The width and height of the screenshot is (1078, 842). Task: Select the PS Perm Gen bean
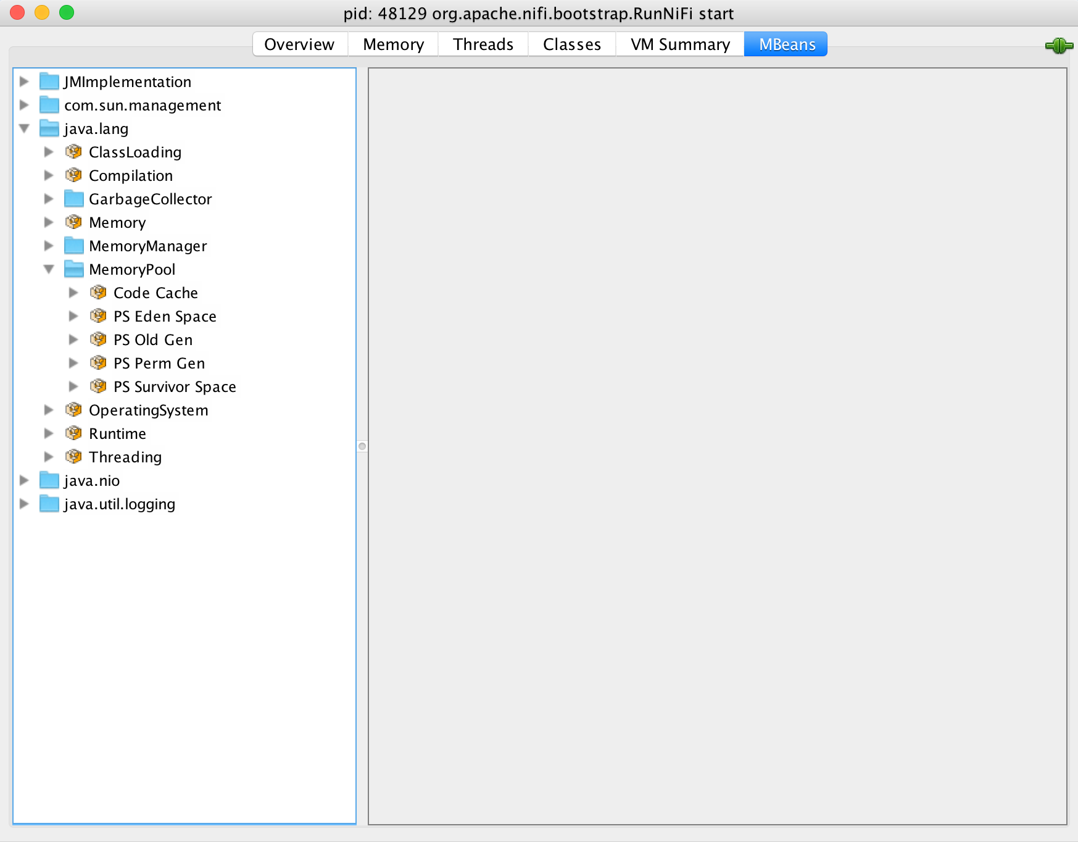tap(159, 363)
